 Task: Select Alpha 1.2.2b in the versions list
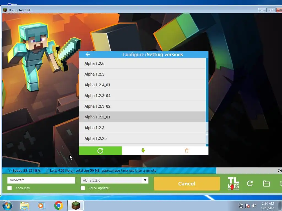[x=142, y=138]
